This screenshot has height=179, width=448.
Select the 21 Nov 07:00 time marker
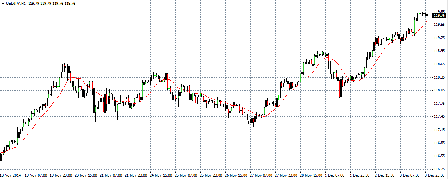pos(113,176)
